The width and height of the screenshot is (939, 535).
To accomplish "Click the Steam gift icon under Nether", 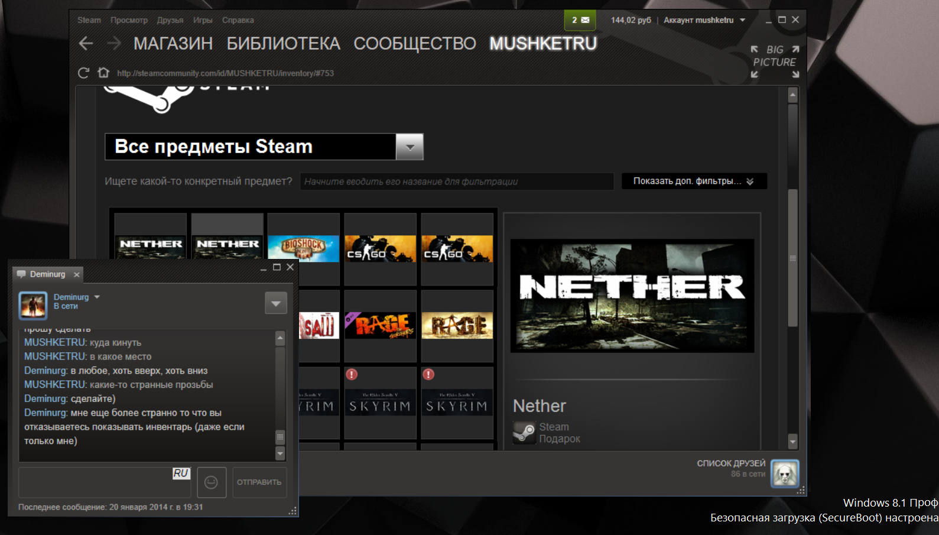I will point(524,433).
